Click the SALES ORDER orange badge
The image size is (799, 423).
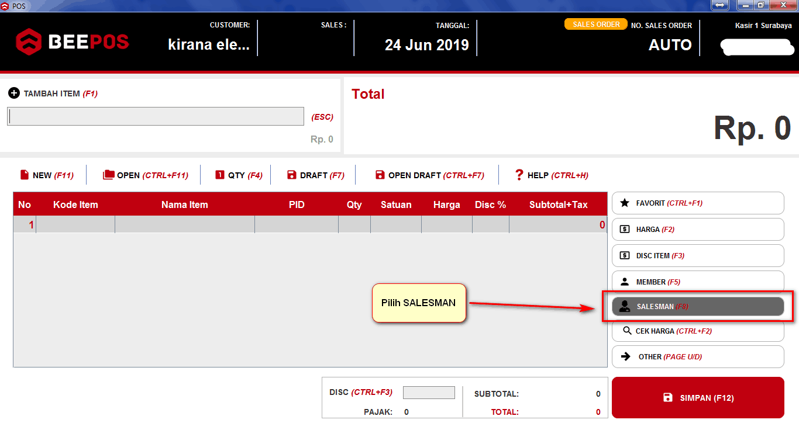coord(596,25)
